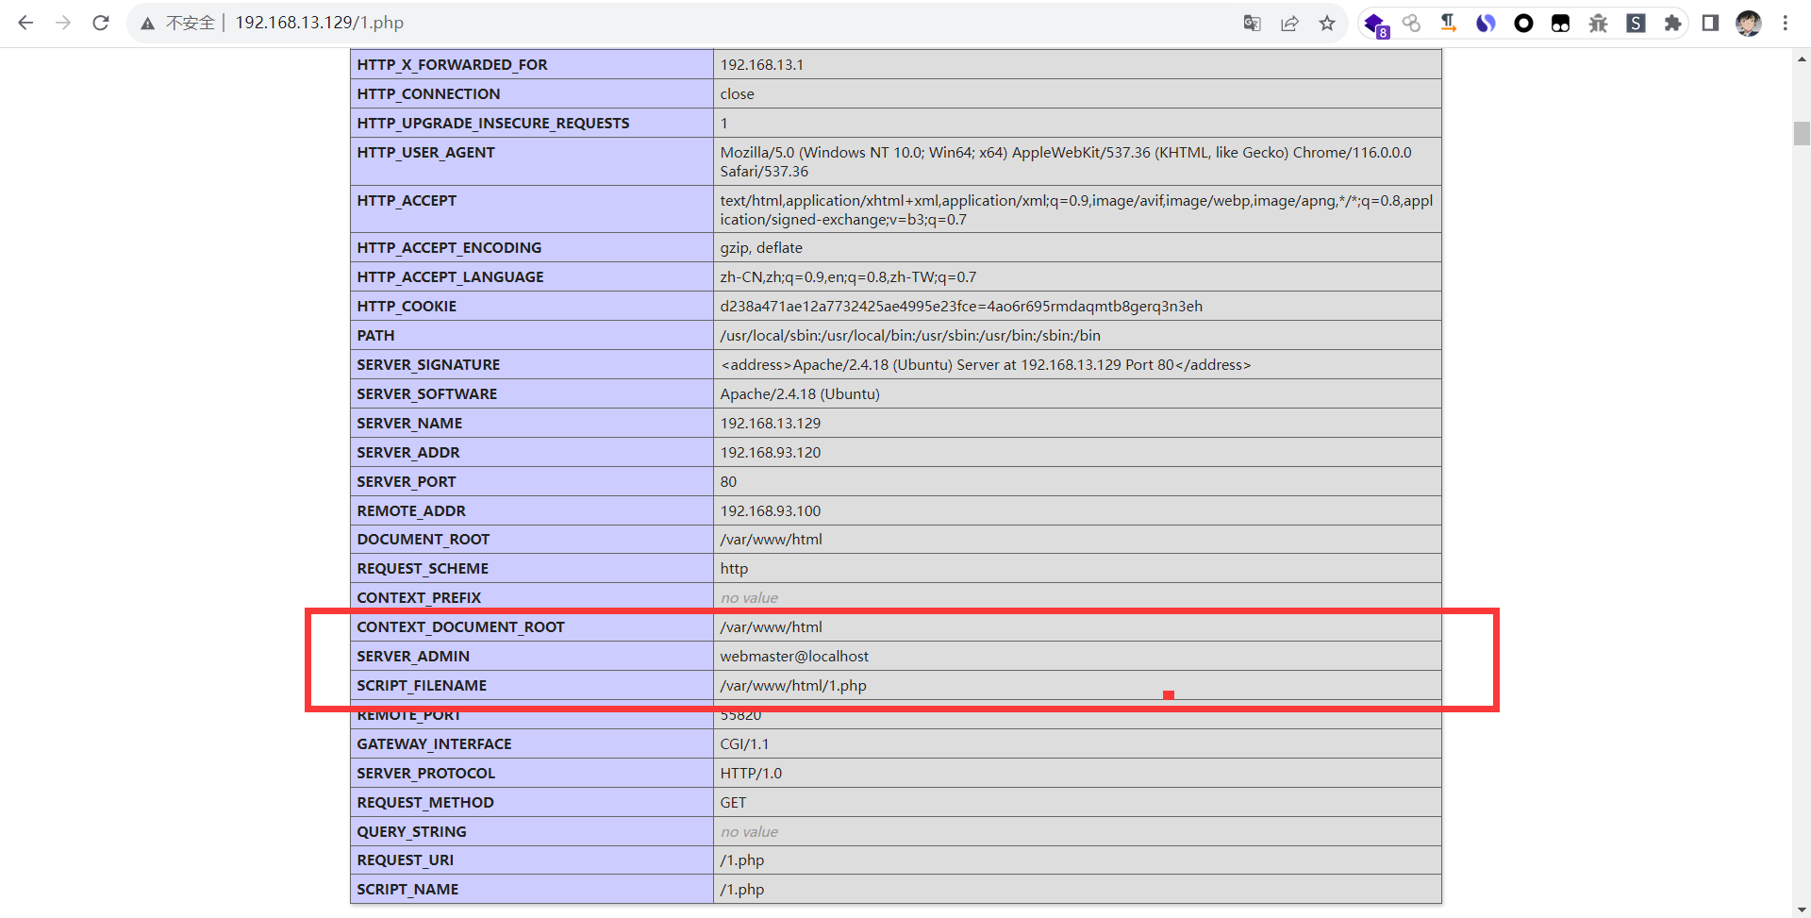Click the browser back arrow
The image size is (1811, 918).
click(25, 23)
